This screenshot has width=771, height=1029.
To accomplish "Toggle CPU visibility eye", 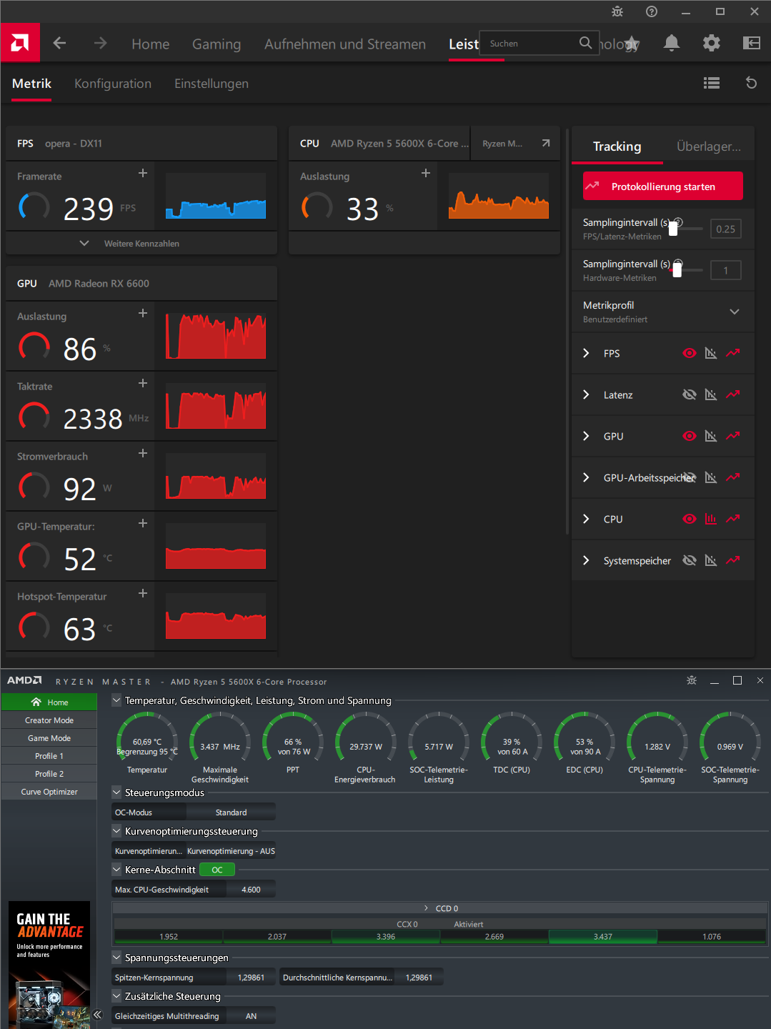I will point(690,519).
